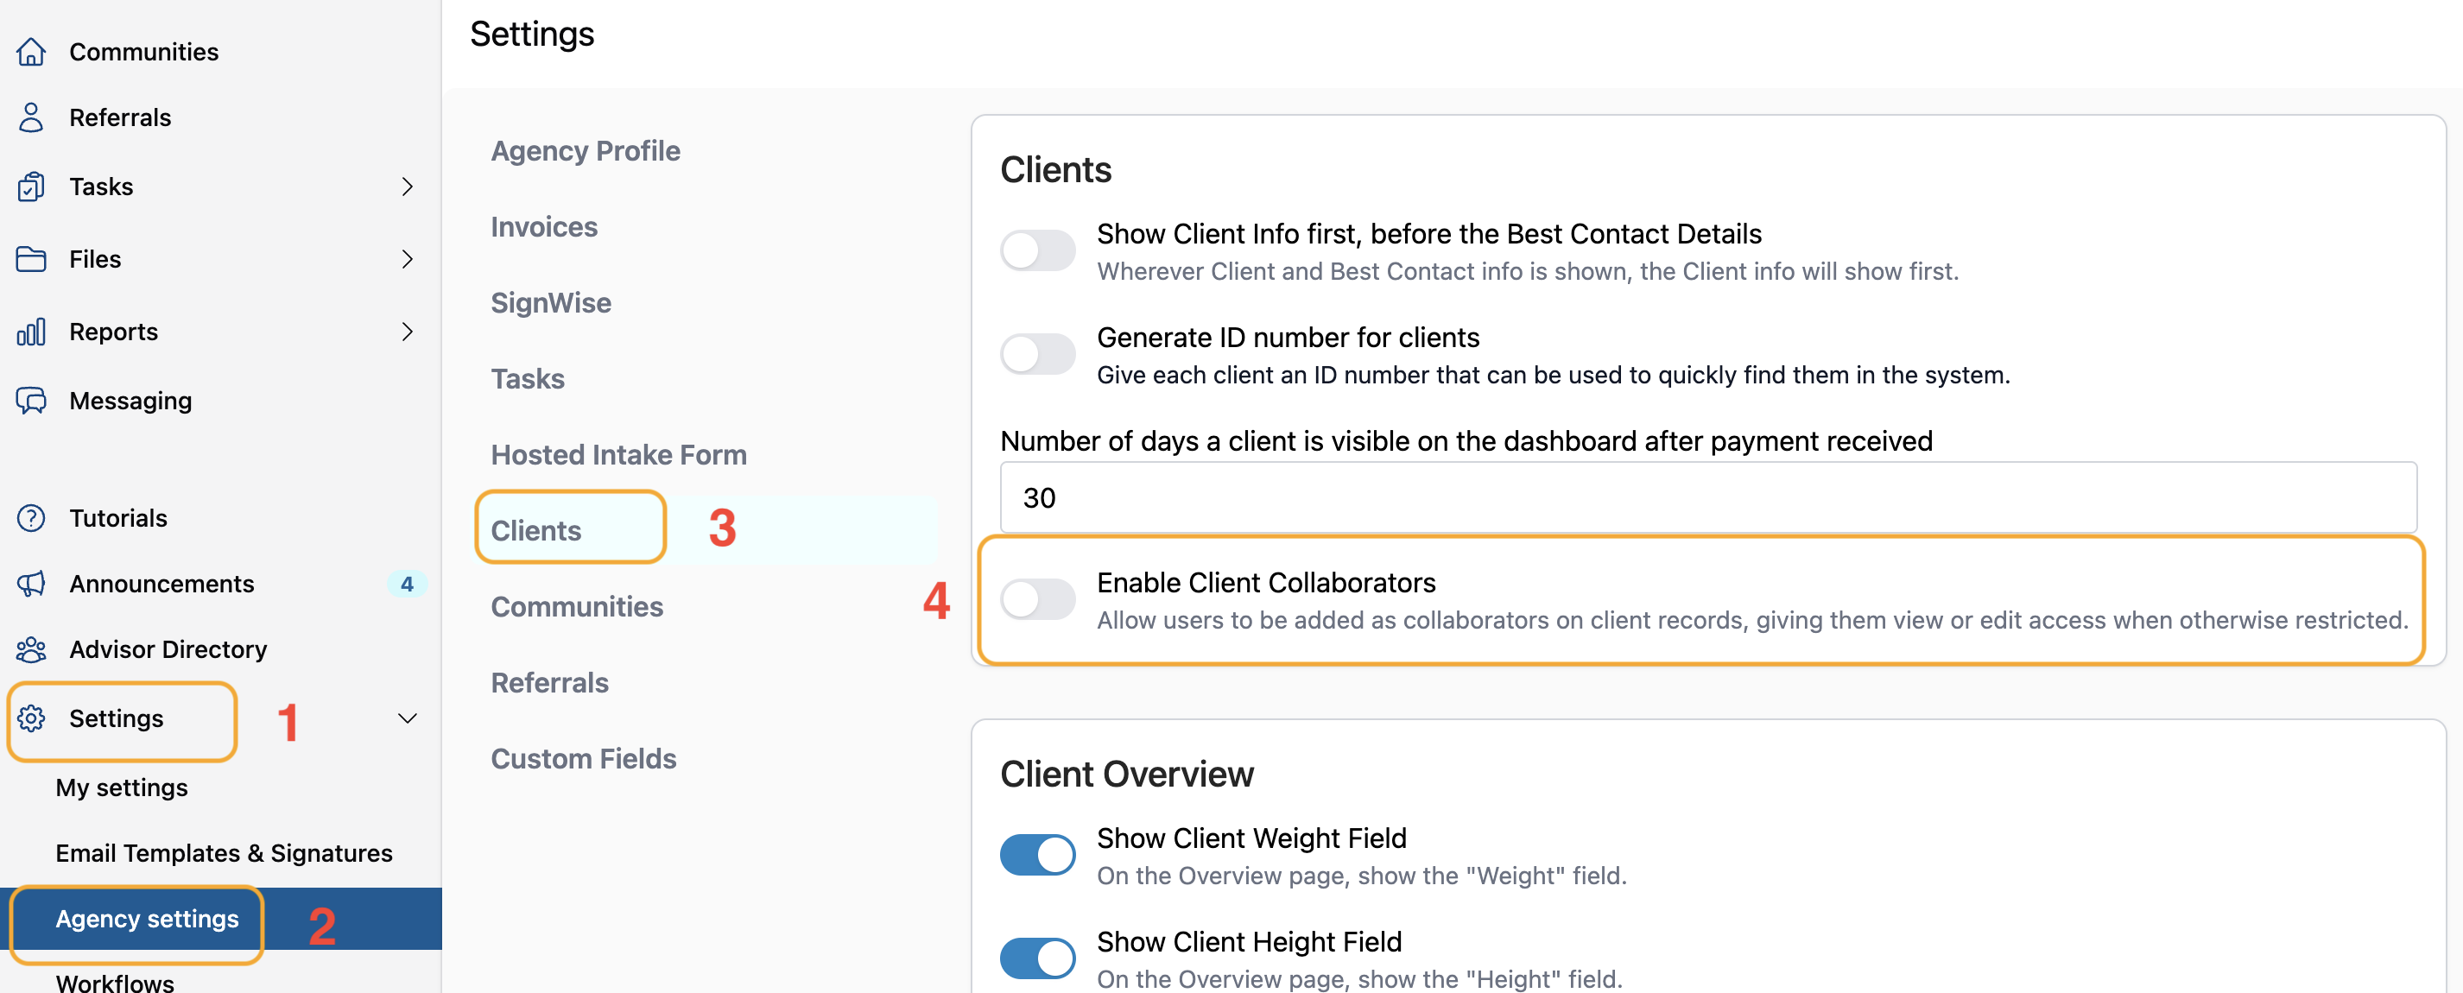Image resolution: width=2463 pixels, height=993 pixels.
Task: Open the Custom Fields settings tab
Action: (x=583, y=759)
